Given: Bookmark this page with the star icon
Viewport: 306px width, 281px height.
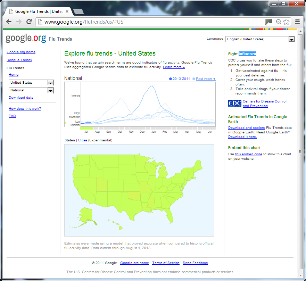Looking at the screenshot, I should [286, 22].
